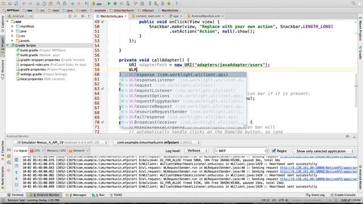Click the Save All toolbar icon
Image resolution: width=363 pixels, height=204 pixels.
pos(10,4)
